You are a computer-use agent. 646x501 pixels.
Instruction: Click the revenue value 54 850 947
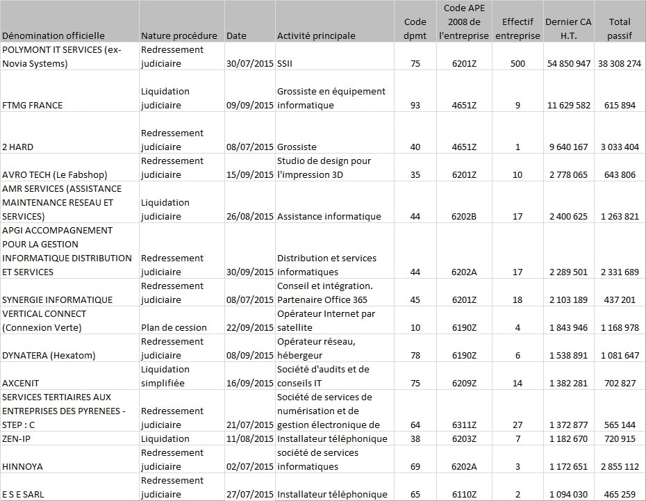pyautogui.click(x=568, y=63)
